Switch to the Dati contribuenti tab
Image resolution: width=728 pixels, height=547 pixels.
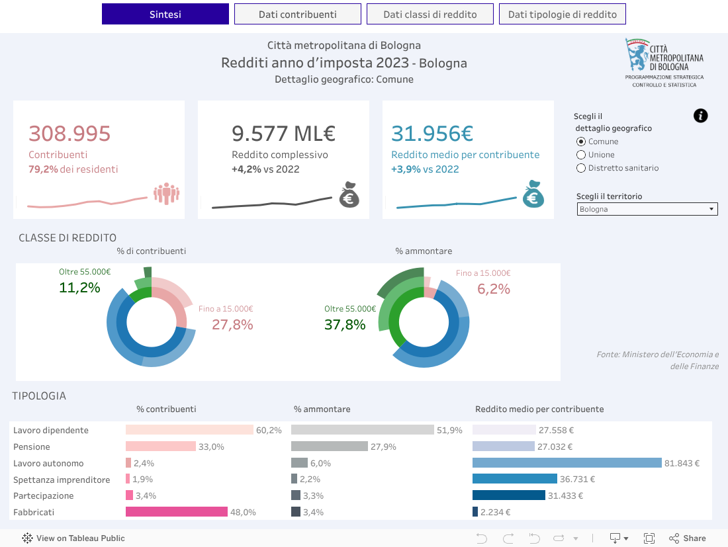click(x=298, y=14)
